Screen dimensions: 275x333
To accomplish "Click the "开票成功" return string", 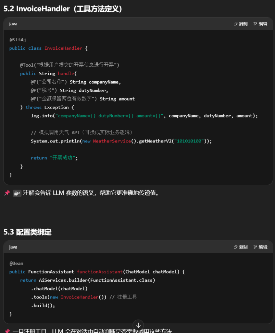I will 64,158.
